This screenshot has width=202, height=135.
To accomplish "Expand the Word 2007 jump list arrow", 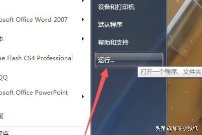I will pyautogui.click(x=83, y=20).
